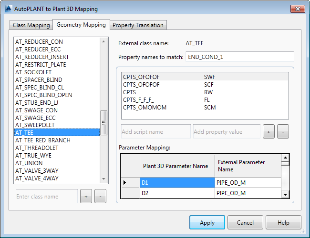Focus the Enter class name field
This screenshot has height=238, width=310.
point(47,197)
